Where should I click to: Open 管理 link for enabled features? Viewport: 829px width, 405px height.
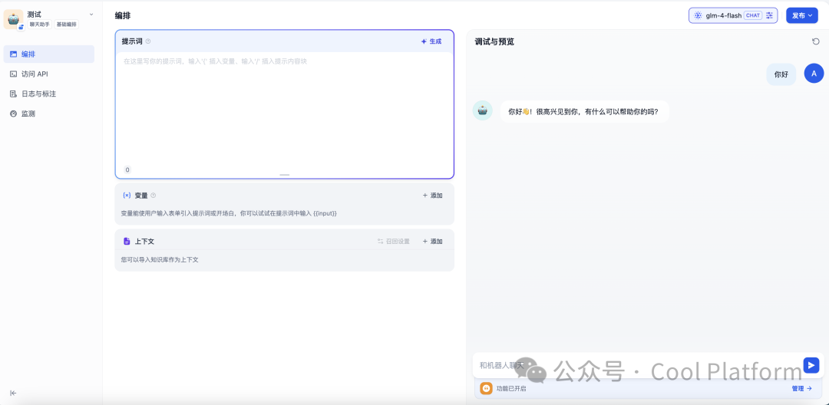[x=801, y=389]
